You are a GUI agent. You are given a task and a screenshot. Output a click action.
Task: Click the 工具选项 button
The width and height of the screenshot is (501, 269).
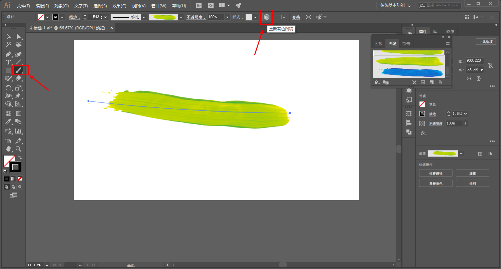pos(486,42)
